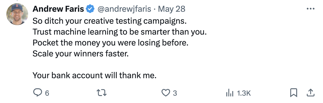
Task: Click the text 'So ditch your creative testing campaigns'
Action: coord(109,21)
